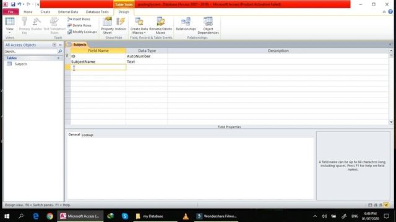This screenshot has width=396, height=222.
Task: Click the navigation search magnifier icon
Action: tap(60, 51)
